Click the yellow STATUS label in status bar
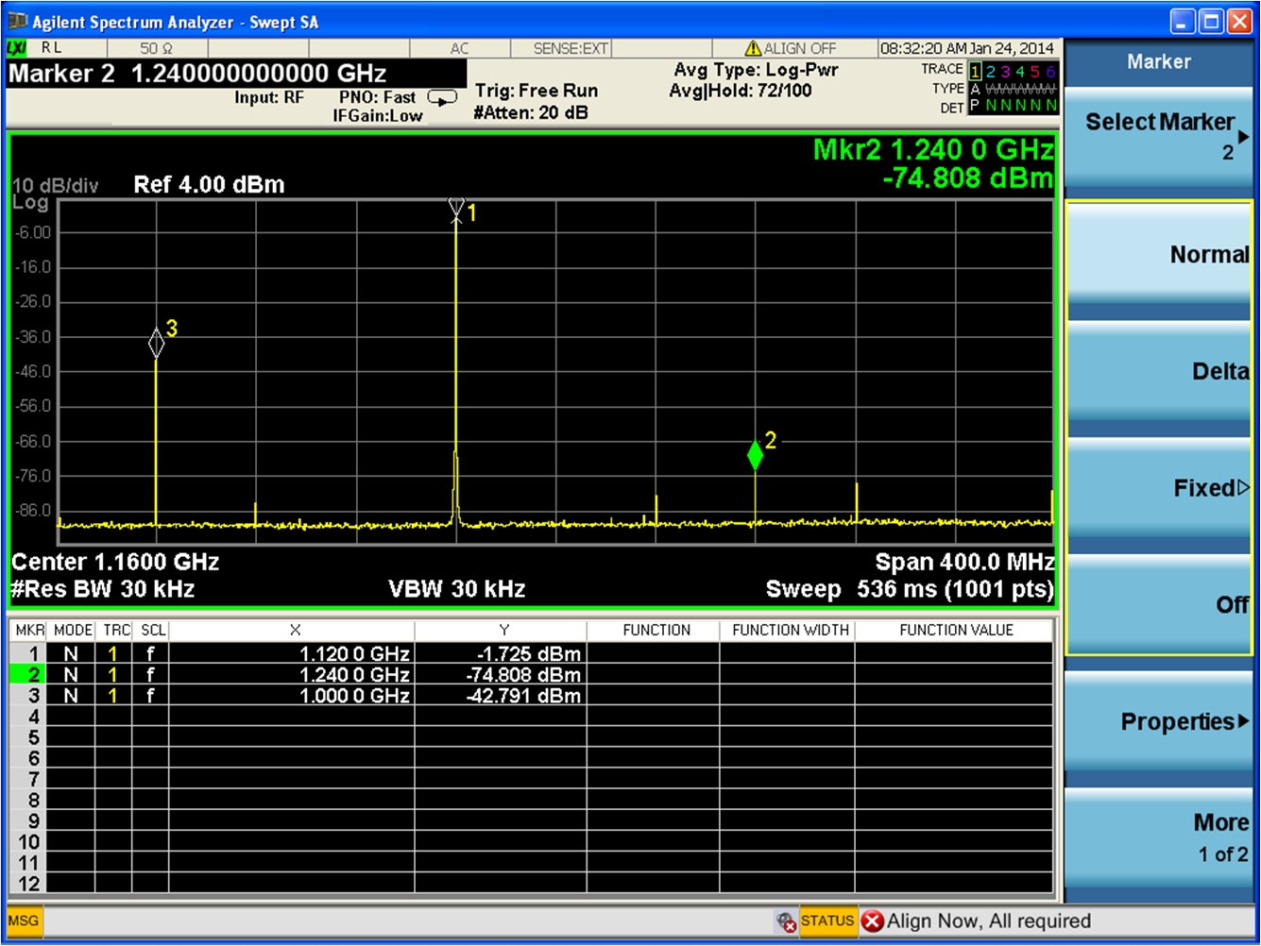Viewport: 1261px width, 946px height. [827, 921]
